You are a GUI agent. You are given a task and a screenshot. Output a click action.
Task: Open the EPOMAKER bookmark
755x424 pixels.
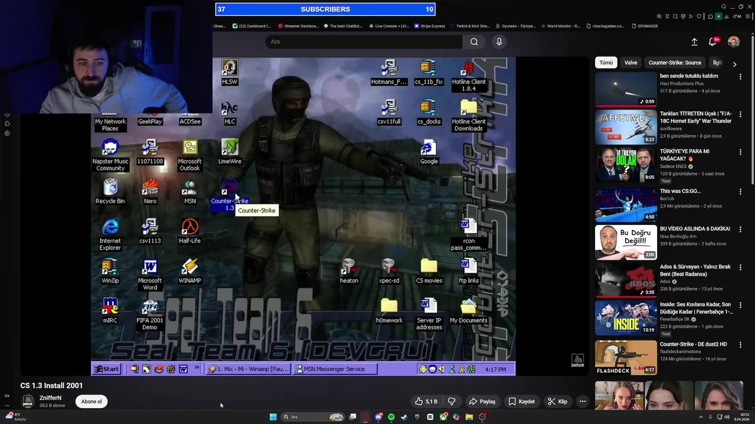click(x=644, y=26)
